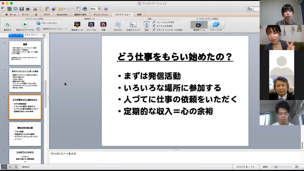Start slideshow from beginning (最初から)

7,25
